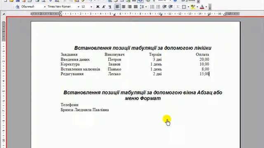Center the paragraph text
The image size is (264, 148).
pos(124,7)
